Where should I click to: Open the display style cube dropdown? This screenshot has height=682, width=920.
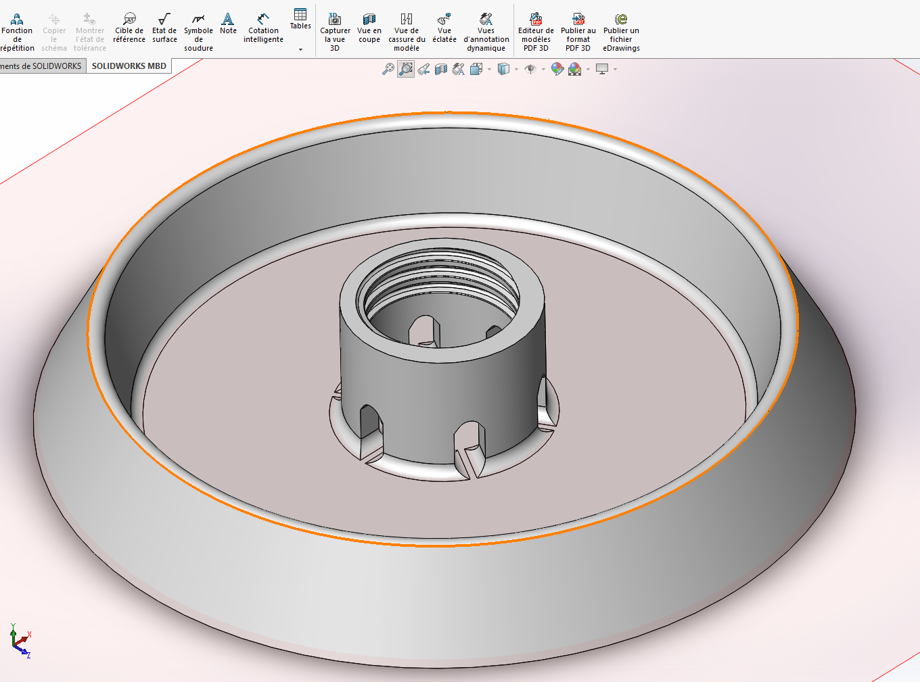pos(516,69)
